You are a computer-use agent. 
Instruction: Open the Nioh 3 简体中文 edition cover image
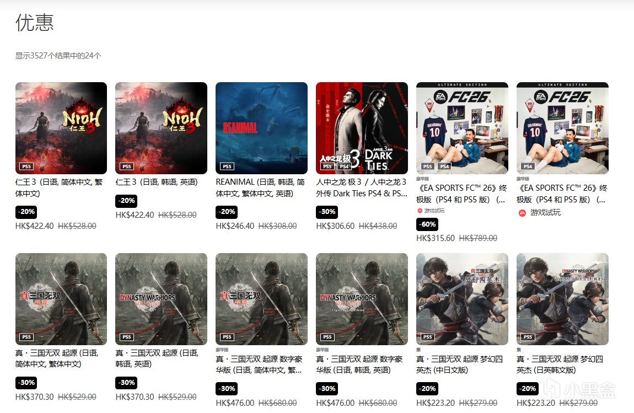click(61, 128)
